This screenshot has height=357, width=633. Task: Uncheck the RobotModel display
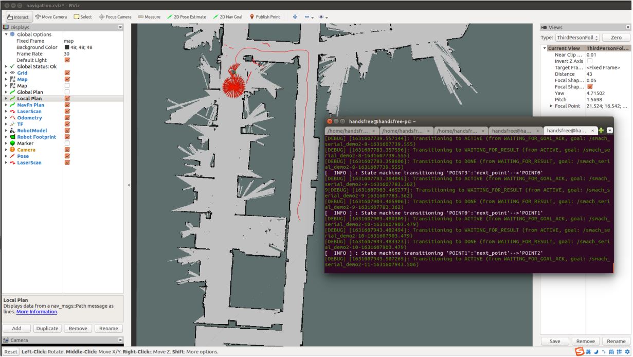(x=67, y=131)
